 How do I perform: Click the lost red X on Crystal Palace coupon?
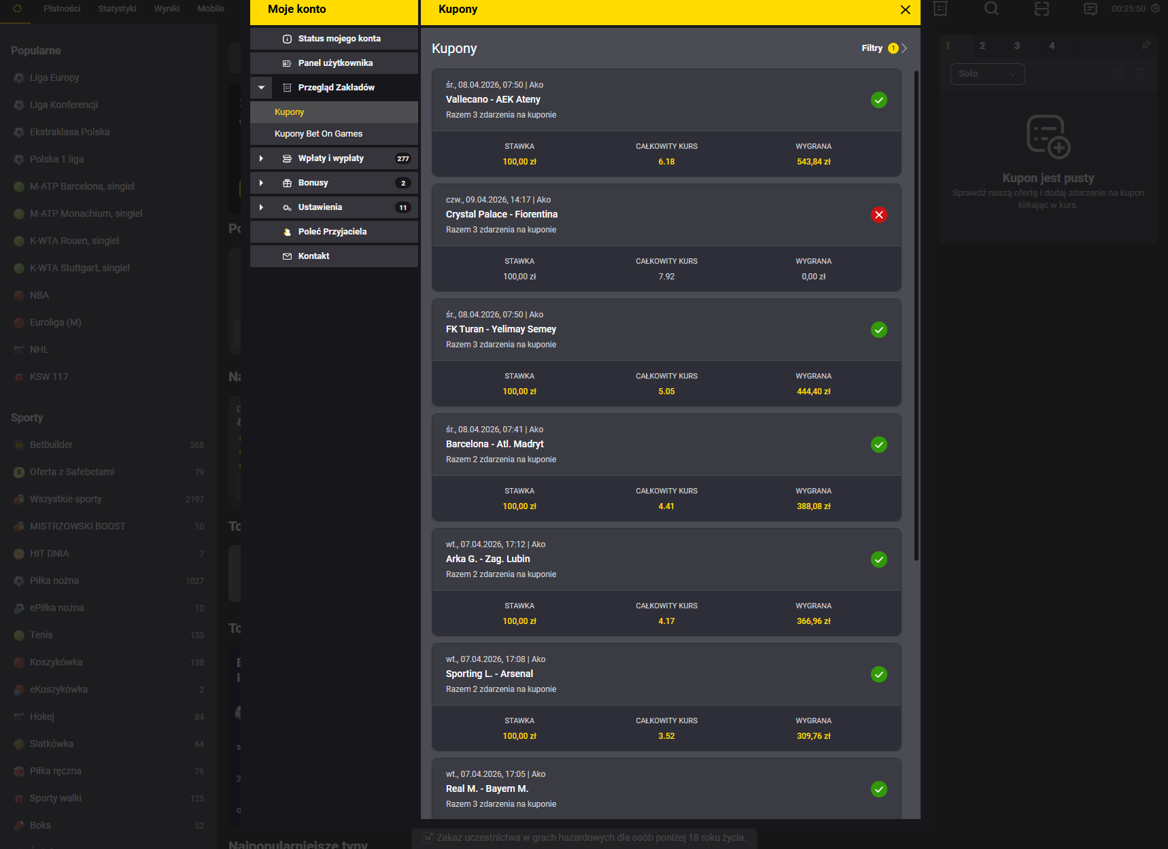[x=879, y=215]
